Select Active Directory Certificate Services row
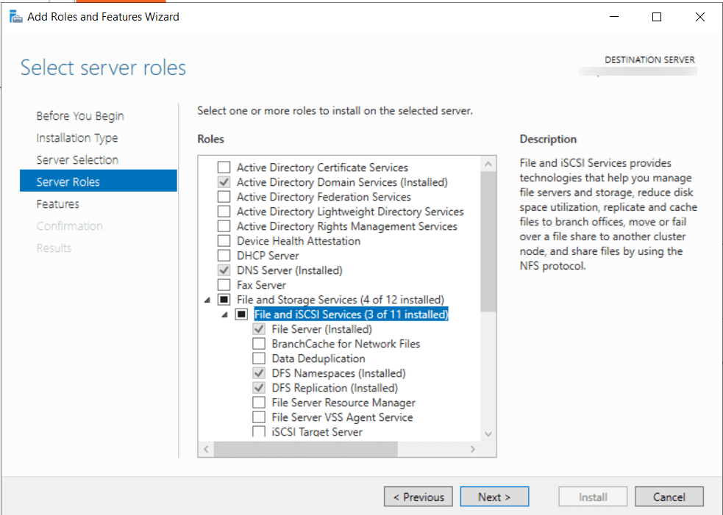 322,168
